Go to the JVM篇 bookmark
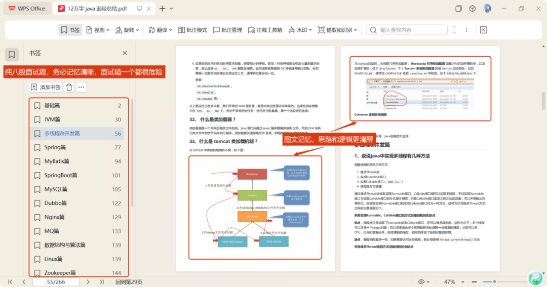Image resolution: width=547 pixels, height=287 pixels. point(77,119)
